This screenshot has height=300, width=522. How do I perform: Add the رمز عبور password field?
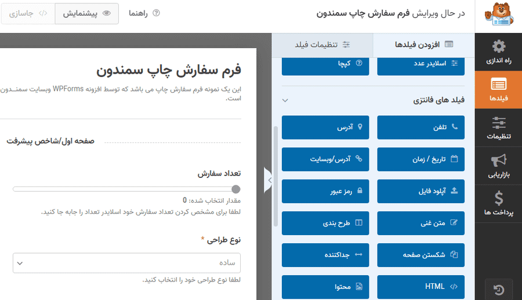325,191
